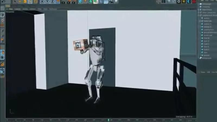Click Mode in the Attributes panel
217x122 pixels.
tap(203, 72)
